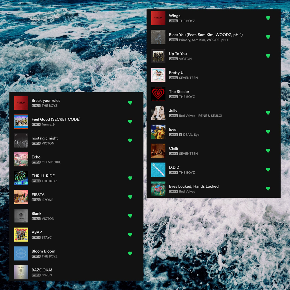Toggle heart on love by DEAN
The width and height of the screenshot is (290, 290).
[x=268, y=132]
